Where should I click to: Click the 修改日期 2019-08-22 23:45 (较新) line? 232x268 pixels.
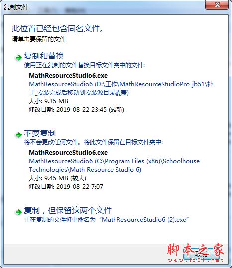[x=77, y=110]
